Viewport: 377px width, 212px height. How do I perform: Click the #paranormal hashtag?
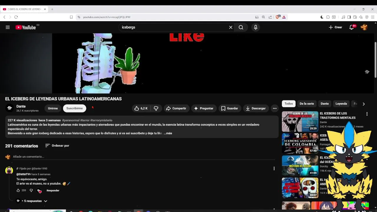(71, 120)
